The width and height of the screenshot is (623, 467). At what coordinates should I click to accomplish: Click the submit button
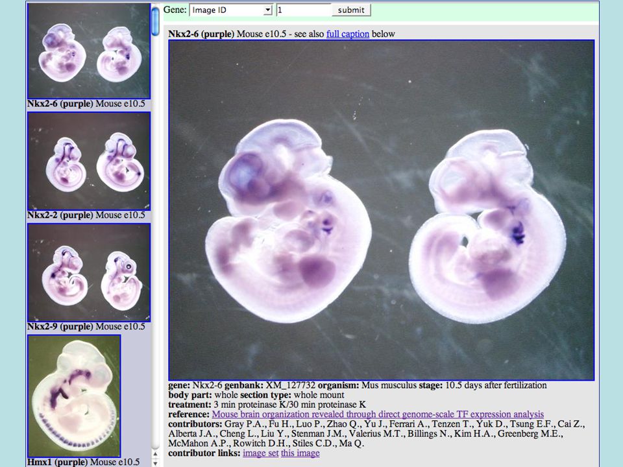(x=351, y=10)
